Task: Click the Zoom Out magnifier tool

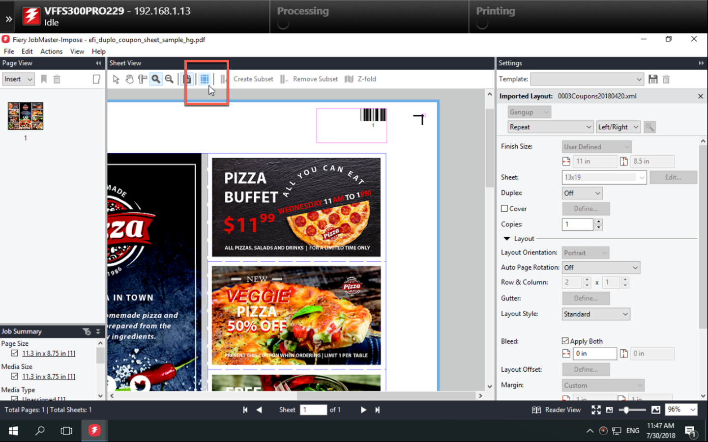Action: [x=169, y=79]
